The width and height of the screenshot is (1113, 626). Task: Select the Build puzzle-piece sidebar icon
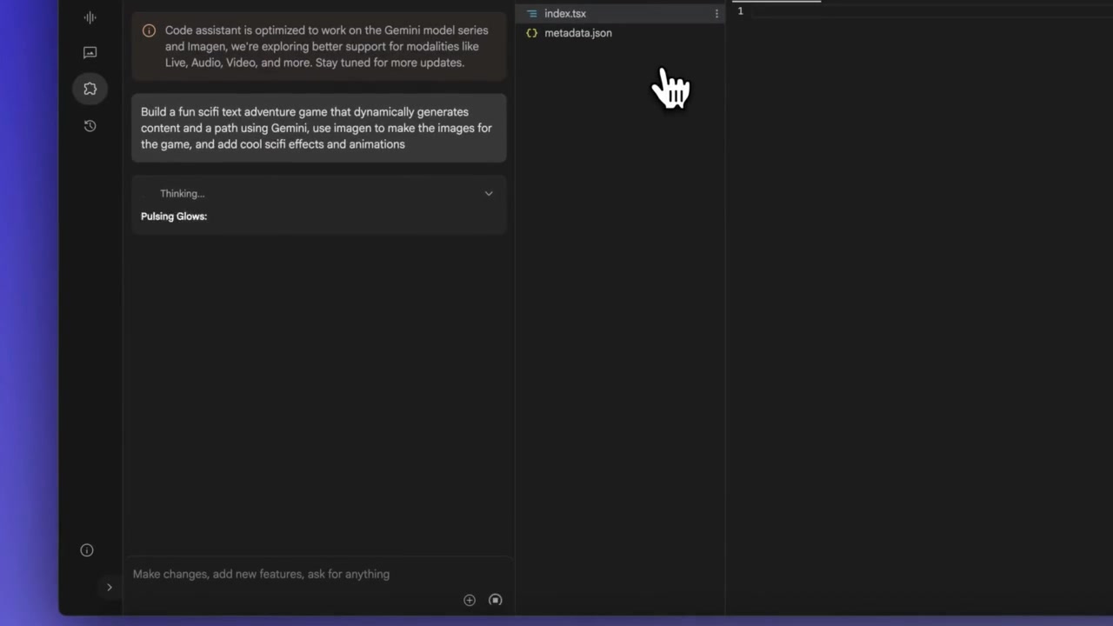pyautogui.click(x=90, y=89)
